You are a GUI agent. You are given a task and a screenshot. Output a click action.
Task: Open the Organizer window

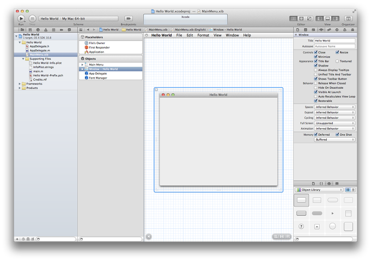coord(348,19)
